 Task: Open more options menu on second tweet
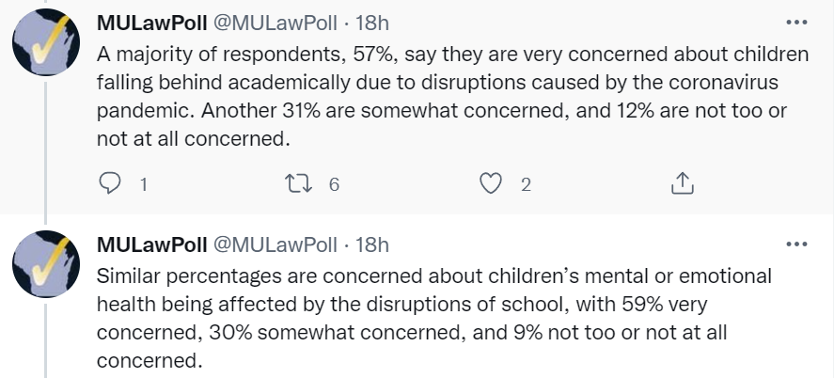click(796, 244)
